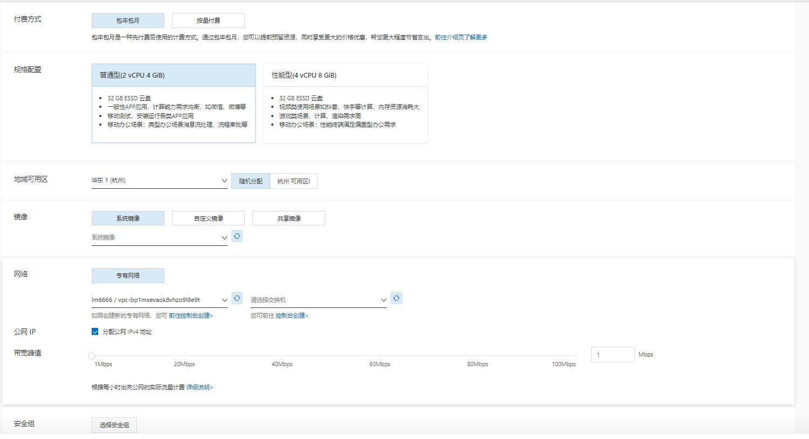The height and width of the screenshot is (439, 809).
Task: Switch to the 自定义镜像 tab
Action: [x=208, y=218]
